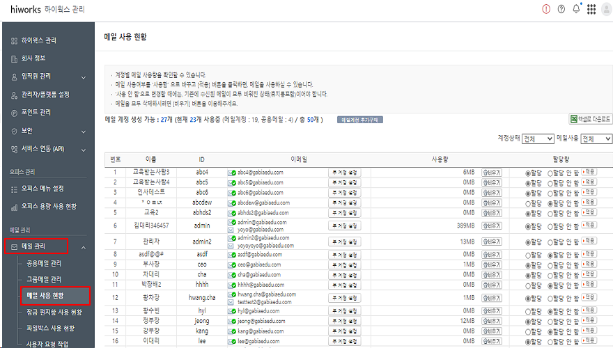Screen dimensions: 613x348
Task: Open the 메일사용 filter dropdown
Action: [596, 139]
